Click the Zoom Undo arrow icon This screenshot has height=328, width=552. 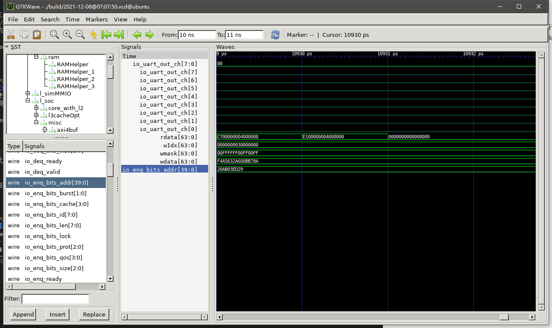pos(93,35)
